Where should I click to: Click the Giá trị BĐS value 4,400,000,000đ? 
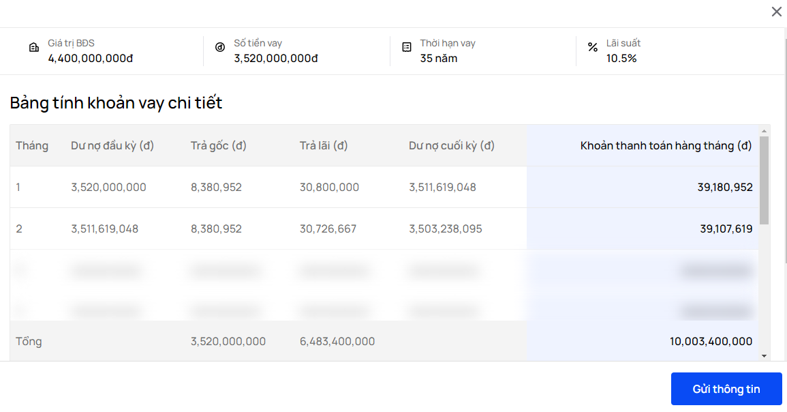(91, 58)
